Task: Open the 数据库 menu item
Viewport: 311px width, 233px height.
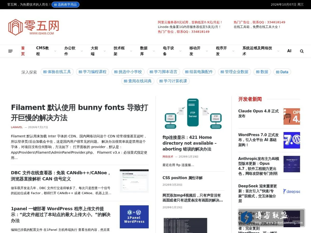Action: pos(144,51)
